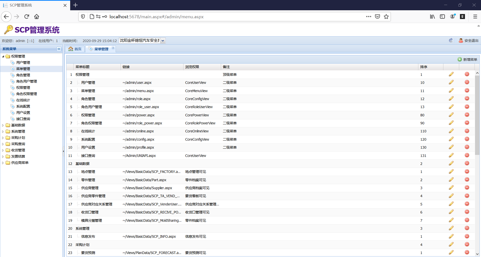Edit the top-level 权限管理 row
The image size is (481, 257).
[451, 74]
